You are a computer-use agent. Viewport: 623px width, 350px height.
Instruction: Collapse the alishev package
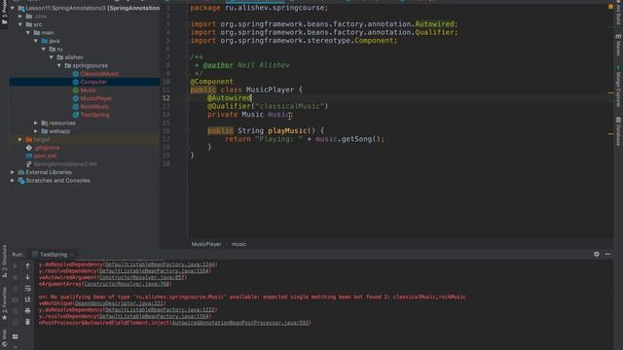(52, 57)
